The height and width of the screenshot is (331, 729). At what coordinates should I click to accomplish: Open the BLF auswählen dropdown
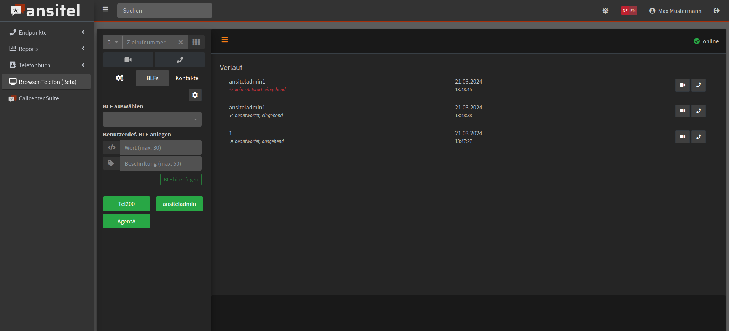pos(152,119)
